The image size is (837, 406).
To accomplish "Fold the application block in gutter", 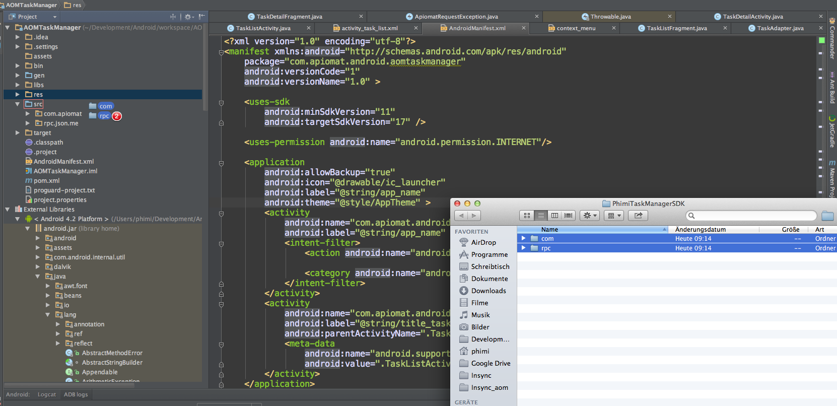I will pyautogui.click(x=221, y=163).
